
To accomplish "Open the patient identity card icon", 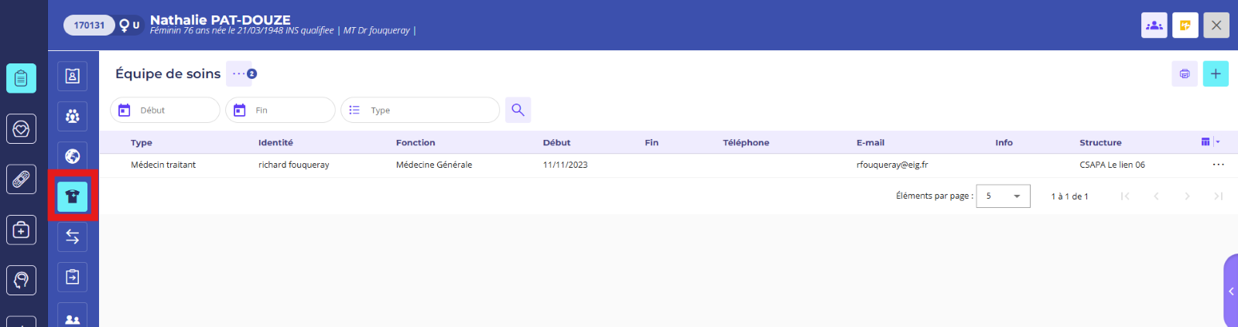I will (72, 76).
